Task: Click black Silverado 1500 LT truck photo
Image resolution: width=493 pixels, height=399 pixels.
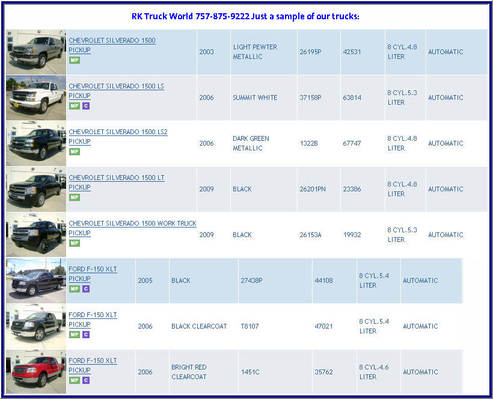Action: [x=36, y=189]
